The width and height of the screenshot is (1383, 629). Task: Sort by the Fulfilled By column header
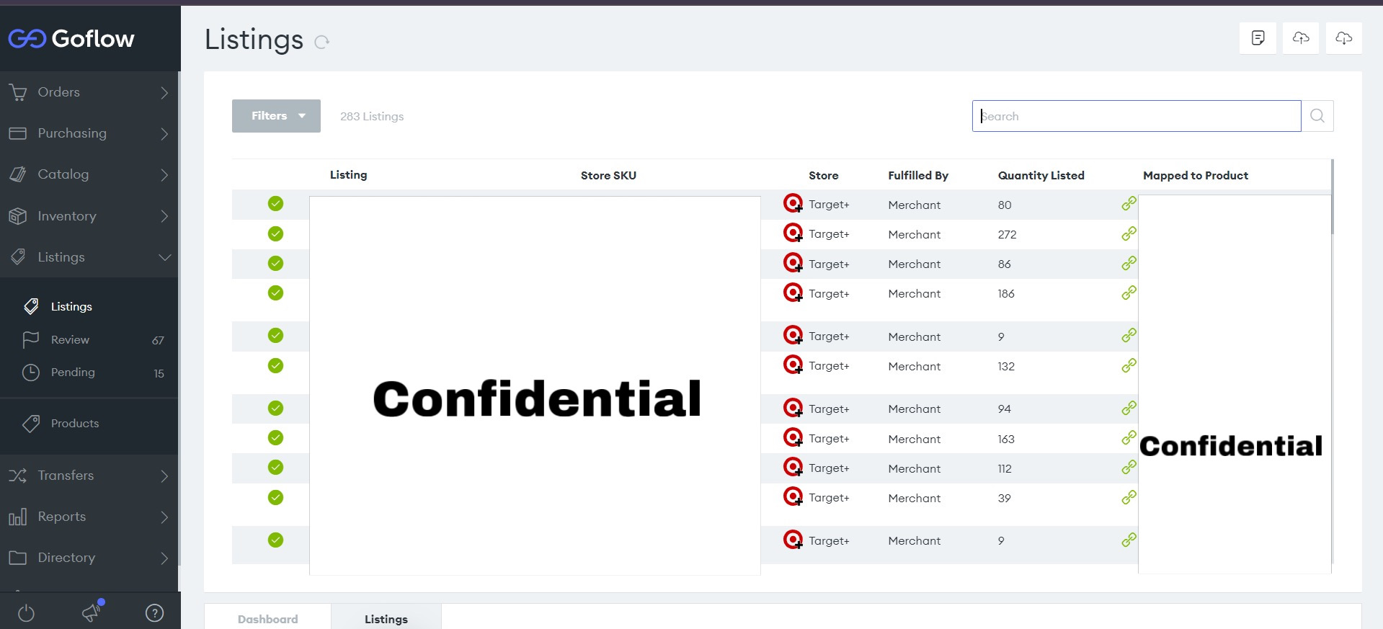pos(918,175)
